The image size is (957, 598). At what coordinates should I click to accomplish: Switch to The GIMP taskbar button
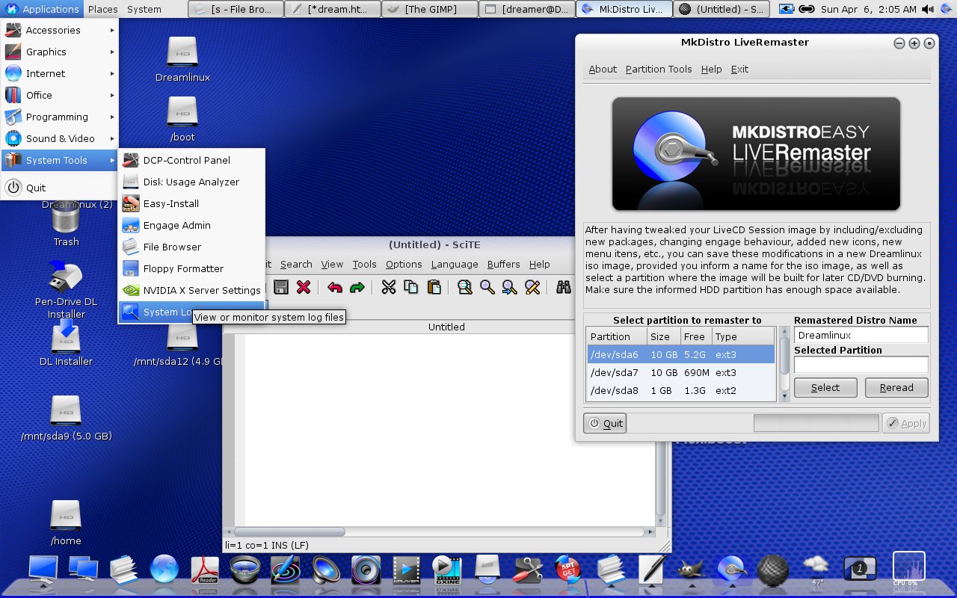pyautogui.click(x=430, y=9)
